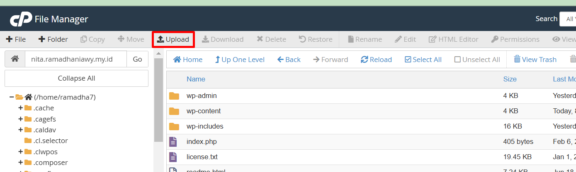Reload the file listing
Screen dimensions: 576x172
pyautogui.click(x=376, y=60)
